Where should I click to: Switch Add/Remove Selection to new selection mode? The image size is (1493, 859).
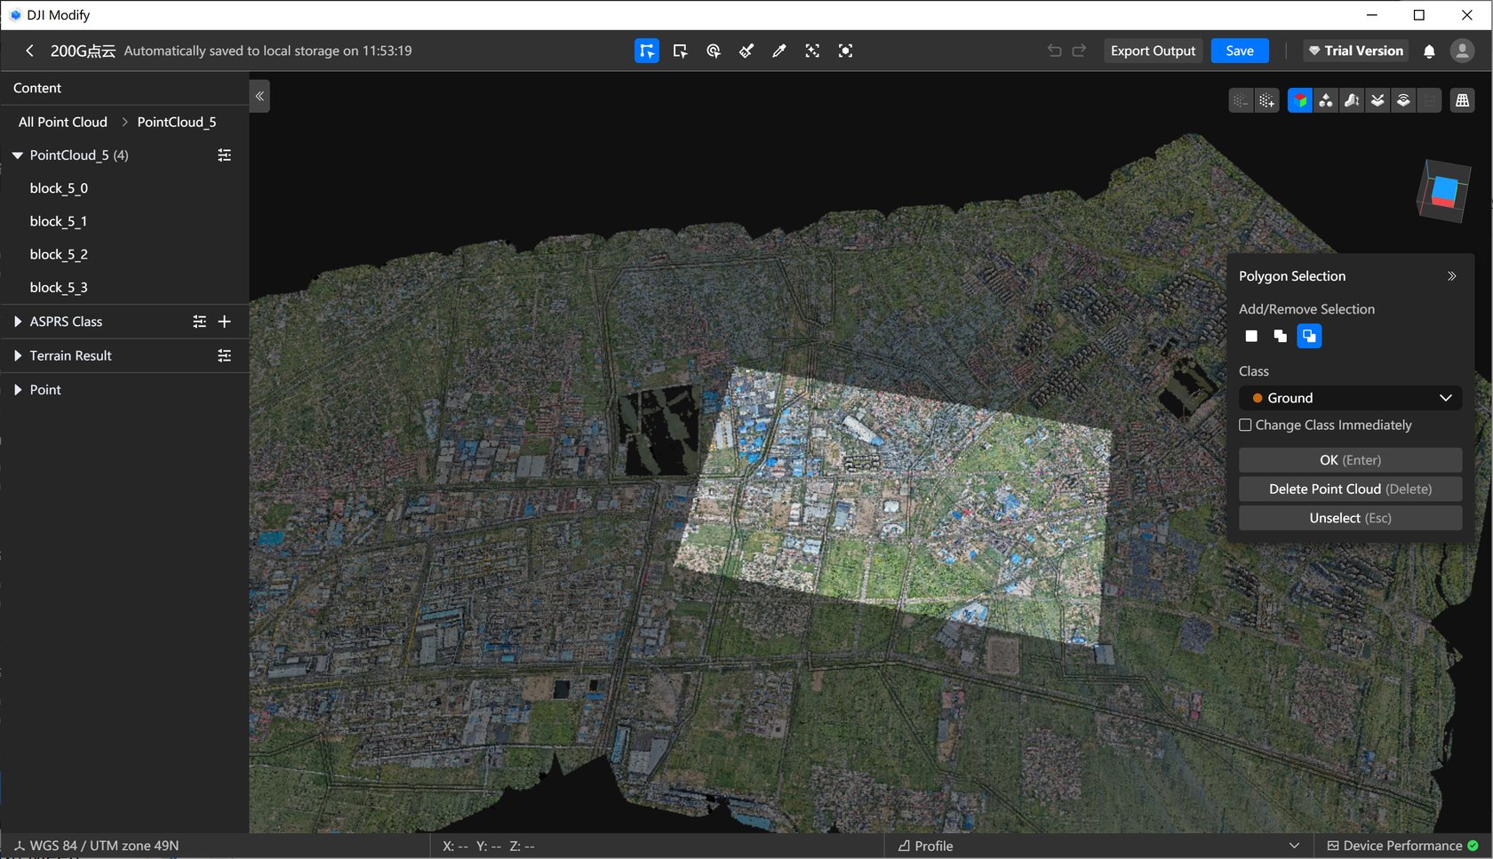coord(1251,336)
